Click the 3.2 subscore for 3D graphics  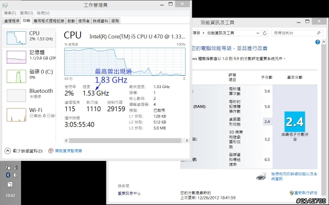(267, 139)
